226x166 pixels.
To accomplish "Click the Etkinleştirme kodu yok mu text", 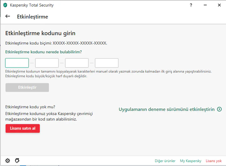I will [30, 107].
